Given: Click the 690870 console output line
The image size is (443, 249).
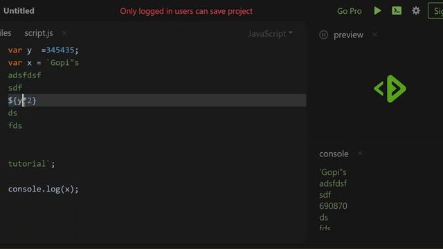Looking at the screenshot, I should (x=333, y=206).
